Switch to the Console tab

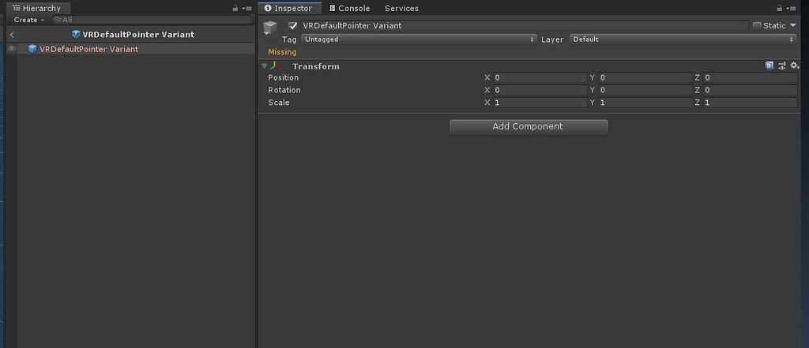point(349,8)
